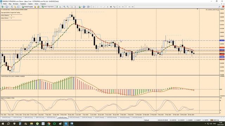Open the Profiles toolbar icon
This screenshot has height=126, width=225.
[x=7, y=7]
